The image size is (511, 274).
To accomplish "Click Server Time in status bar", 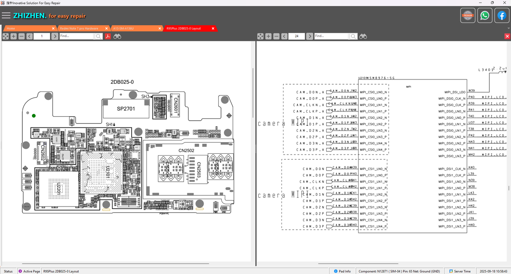I will [x=459, y=271].
